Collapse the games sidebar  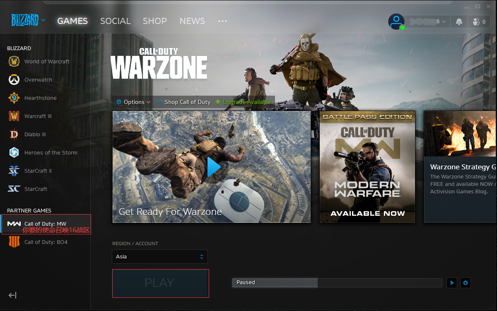12,295
